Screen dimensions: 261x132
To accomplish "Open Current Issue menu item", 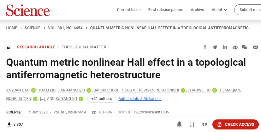I will (x=129, y=10).
